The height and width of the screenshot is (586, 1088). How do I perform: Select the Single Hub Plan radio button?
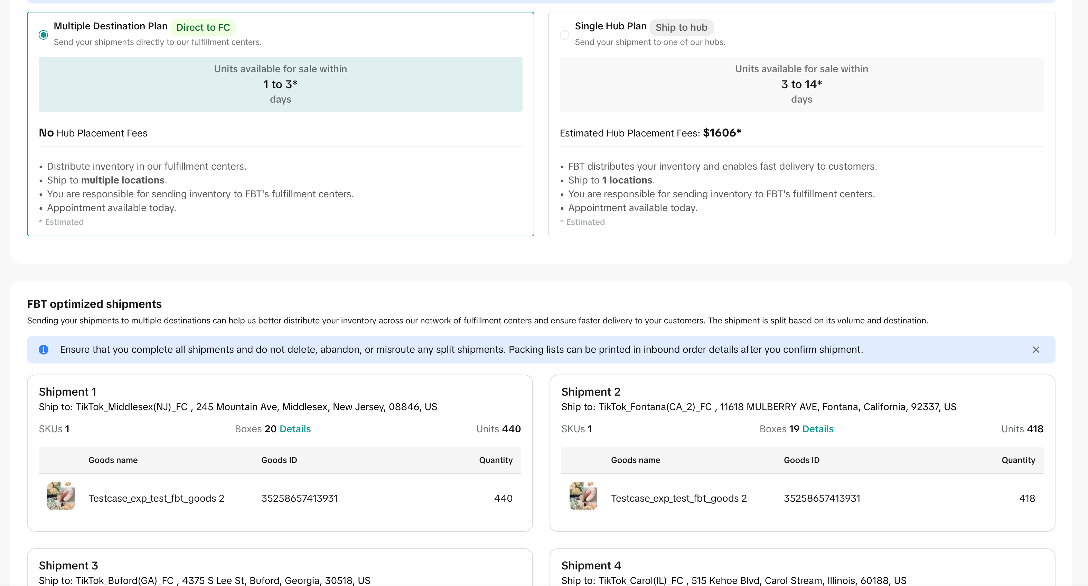[x=564, y=35]
